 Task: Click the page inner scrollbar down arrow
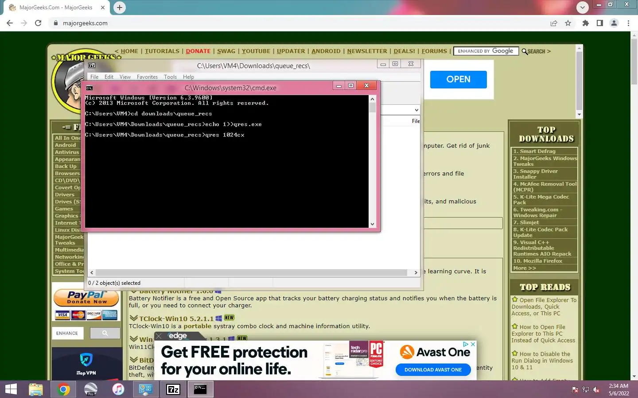(x=579, y=115)
